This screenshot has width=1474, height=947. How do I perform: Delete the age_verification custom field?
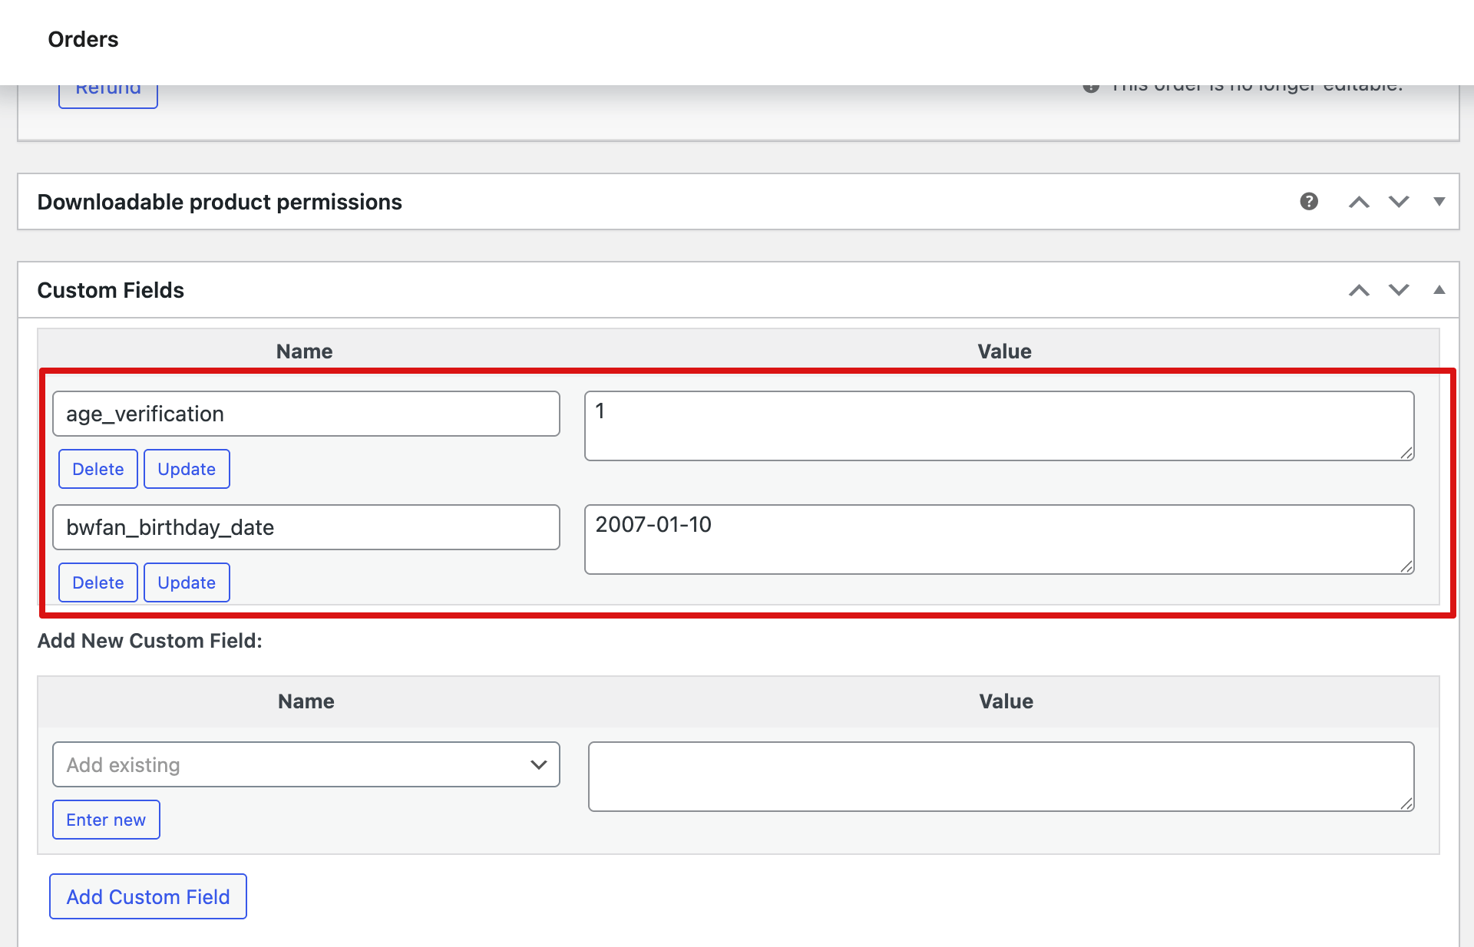click(x=97, y=469)
